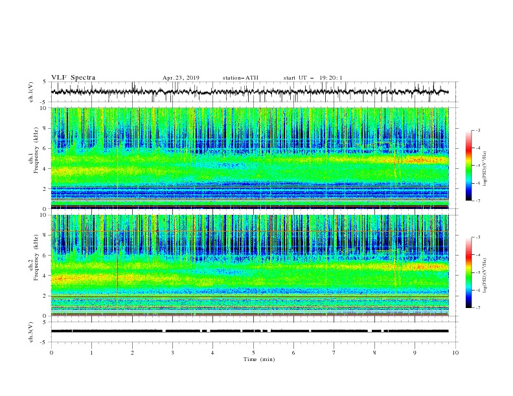Click the 7 minute tick label on Time axis
The height and width of the screenshot is (396, 513).
[x=334, y=353]
